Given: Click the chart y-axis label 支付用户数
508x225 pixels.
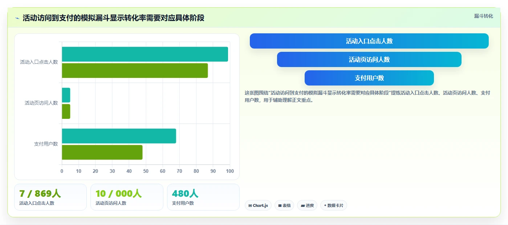Looking at the screenshot, I should click(46, 144).
